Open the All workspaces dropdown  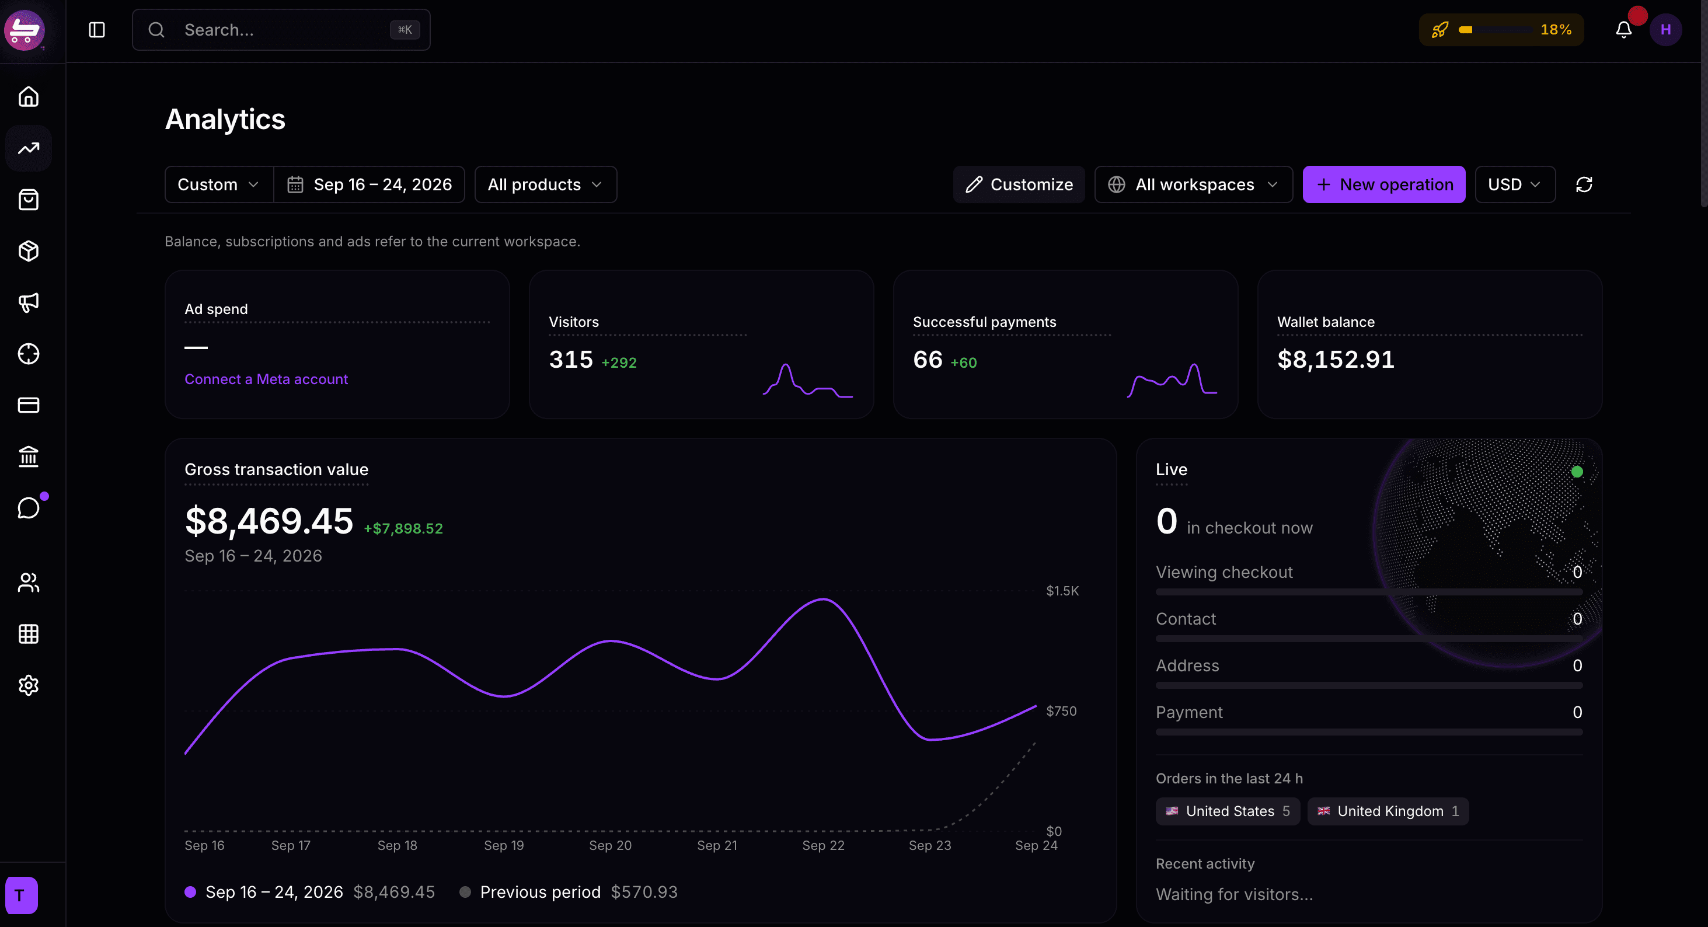[x=1194, y=184]
